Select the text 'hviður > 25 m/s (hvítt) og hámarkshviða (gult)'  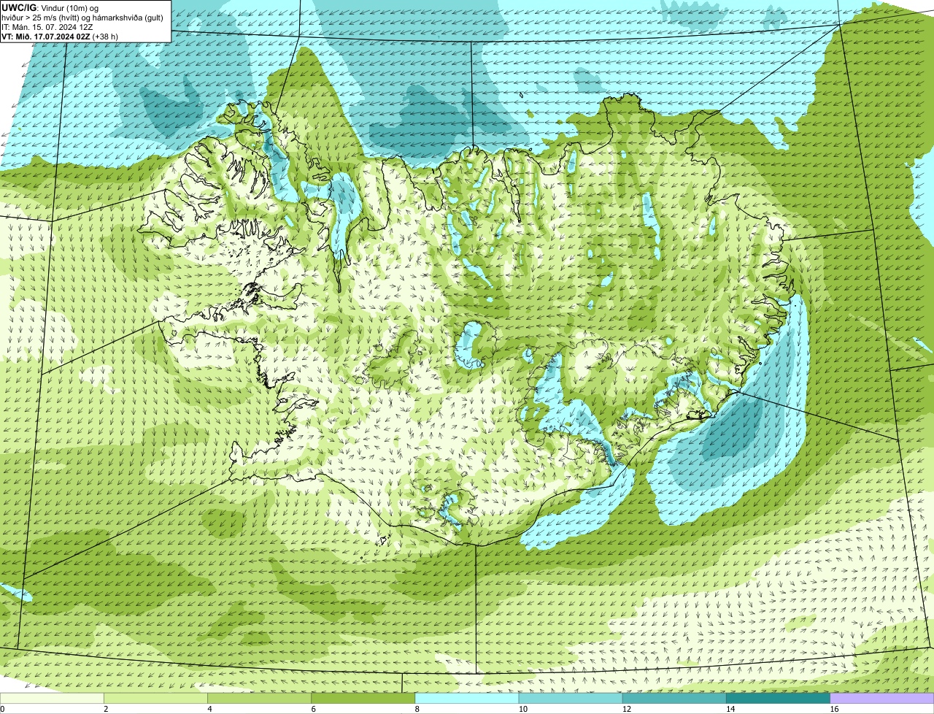(x=82, y=17)
